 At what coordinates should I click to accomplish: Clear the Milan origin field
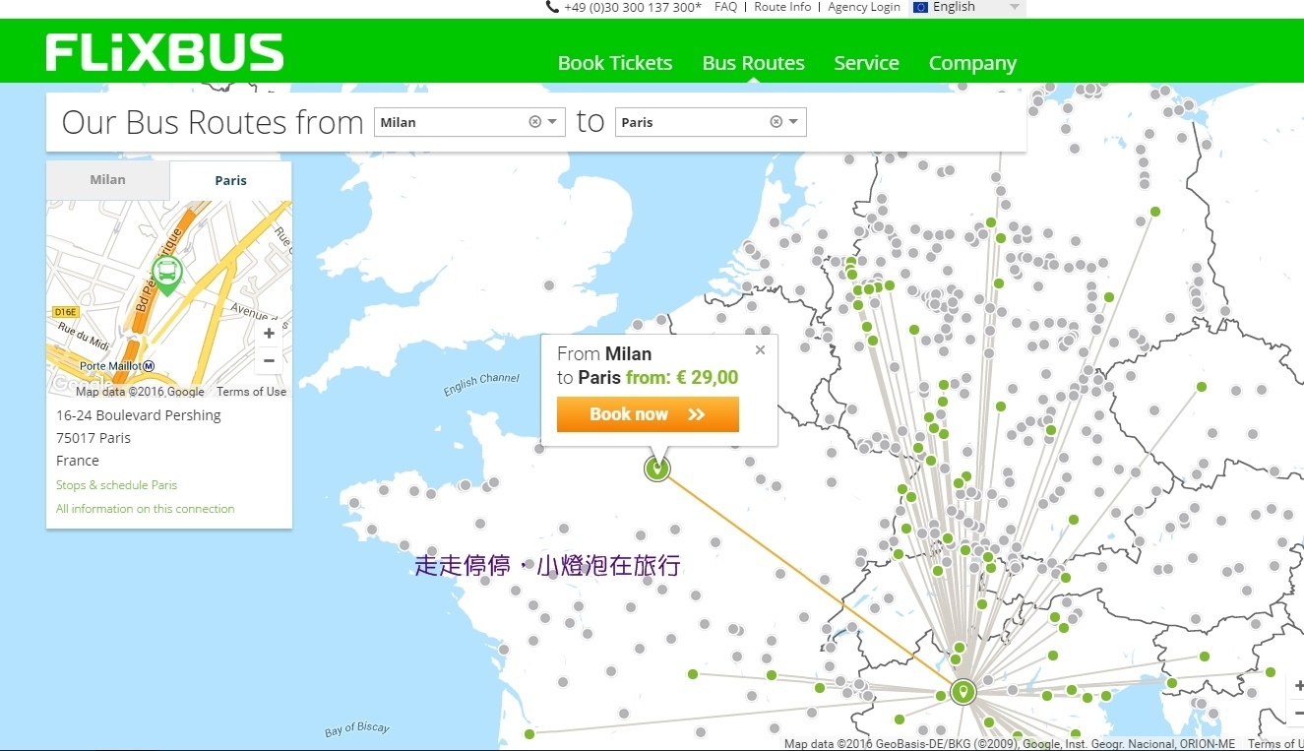pyautogui.click(x=535, y=122)
